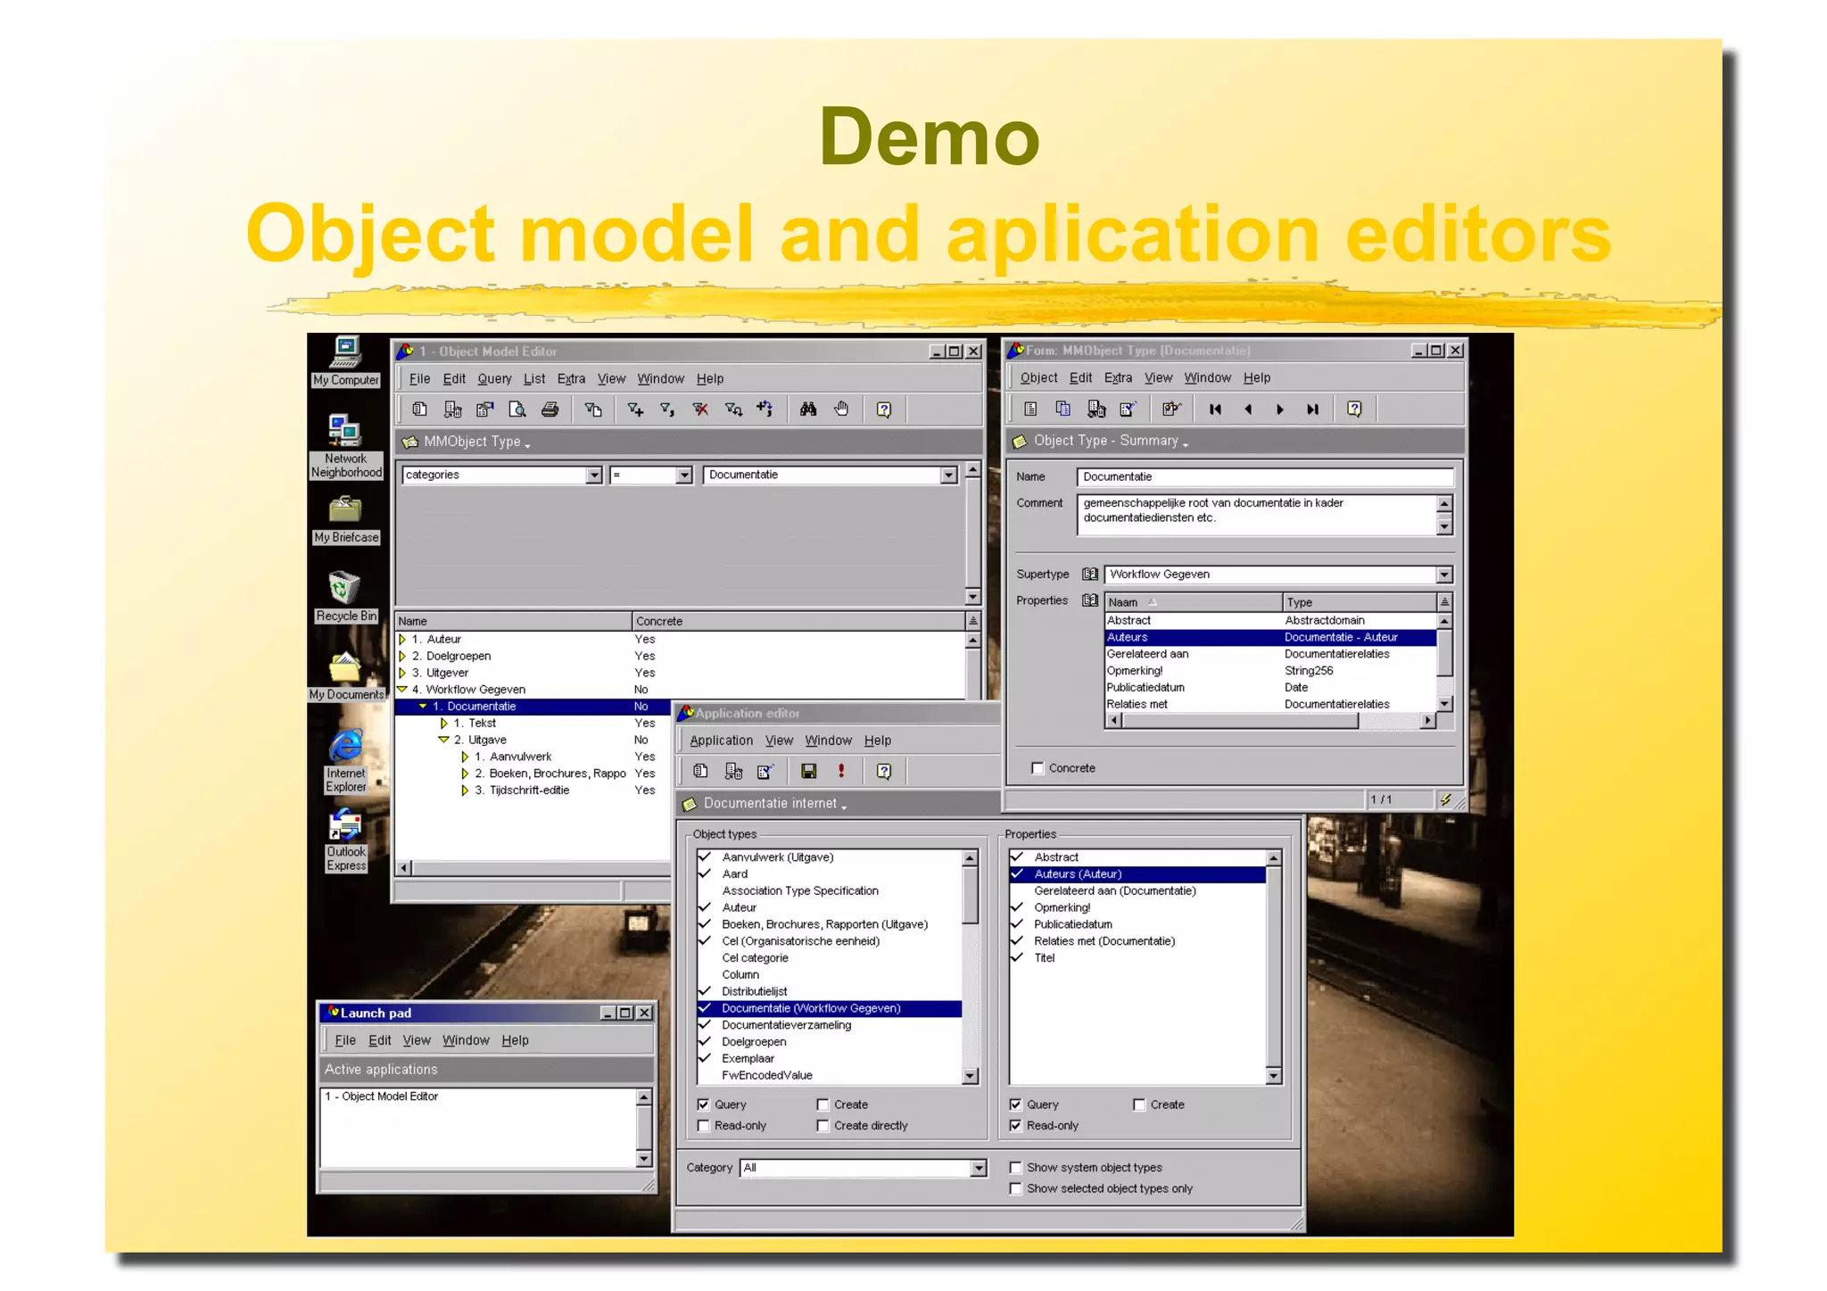The height and width of the screenshot is (1291, 1827).
Task: Click the help icon in Form window toolbar
Action: pyautogui.click(x=1354, y=410)
